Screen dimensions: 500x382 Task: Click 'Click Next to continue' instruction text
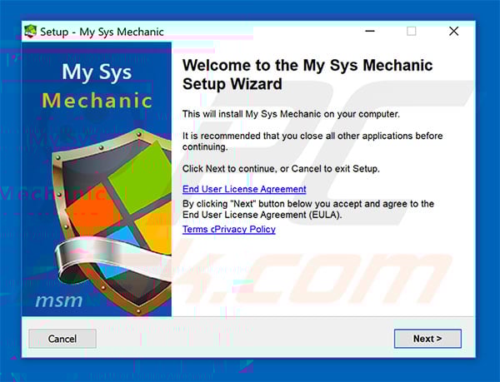[281, 168]
